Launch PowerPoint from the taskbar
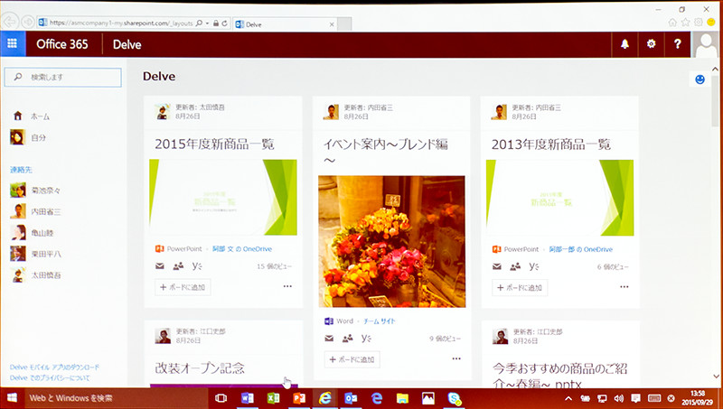723x409 pixels. coord(299,398)
